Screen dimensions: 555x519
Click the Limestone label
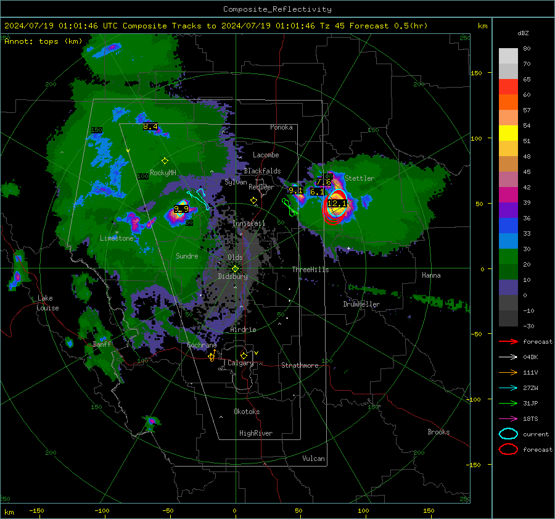click(117, 238)
